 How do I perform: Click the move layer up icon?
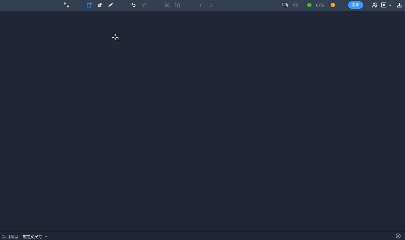click(x=211, y=5)
